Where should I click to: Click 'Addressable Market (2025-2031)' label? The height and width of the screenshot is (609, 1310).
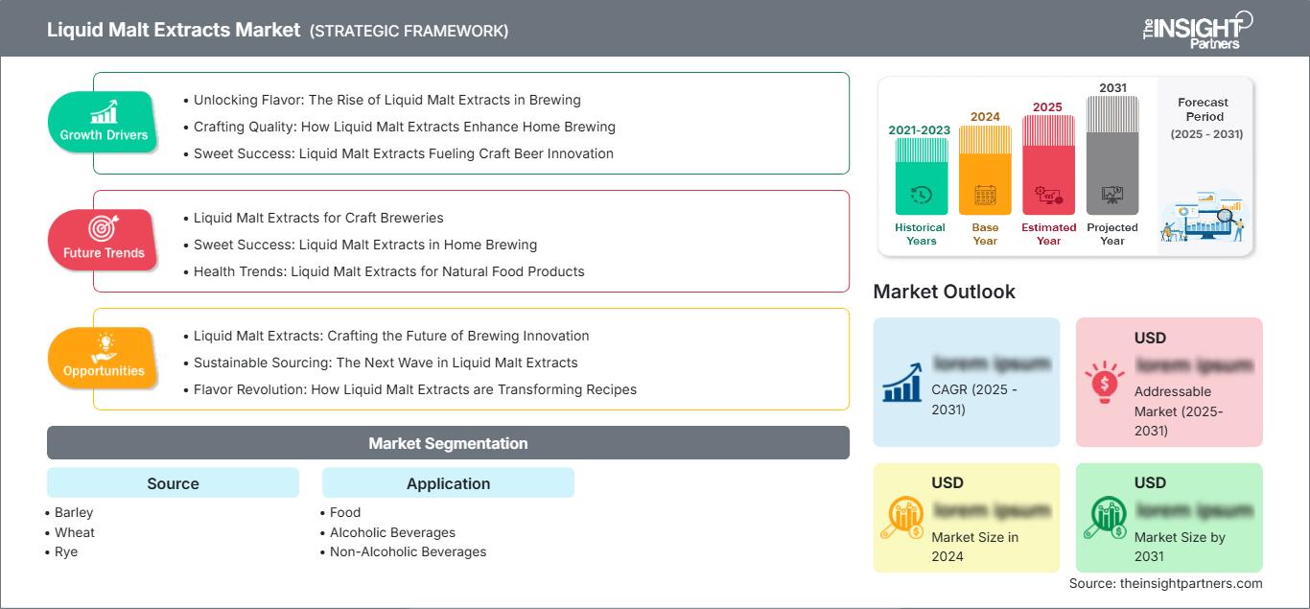pyautogui.click(x=1179, y=410)
